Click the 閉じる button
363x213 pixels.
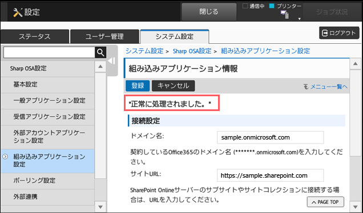pyautogui.click(x=209, y=12)
